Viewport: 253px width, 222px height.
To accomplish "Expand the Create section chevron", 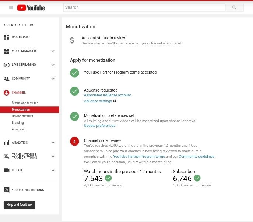I will coord(53,170).
